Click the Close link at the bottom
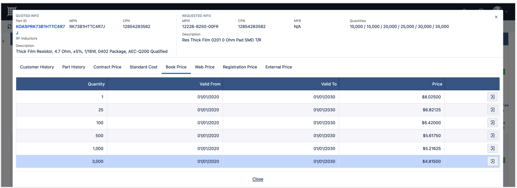517x188 pixels. point(258,179)
